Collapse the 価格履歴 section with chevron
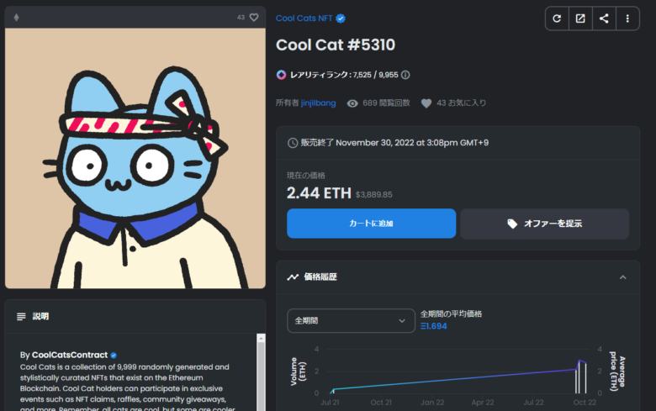 tap(623, 277)
